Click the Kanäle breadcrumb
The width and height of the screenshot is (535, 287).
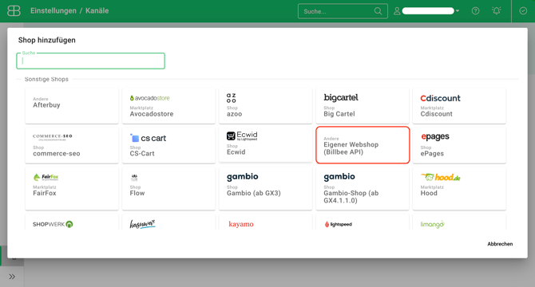coord(97,11)
